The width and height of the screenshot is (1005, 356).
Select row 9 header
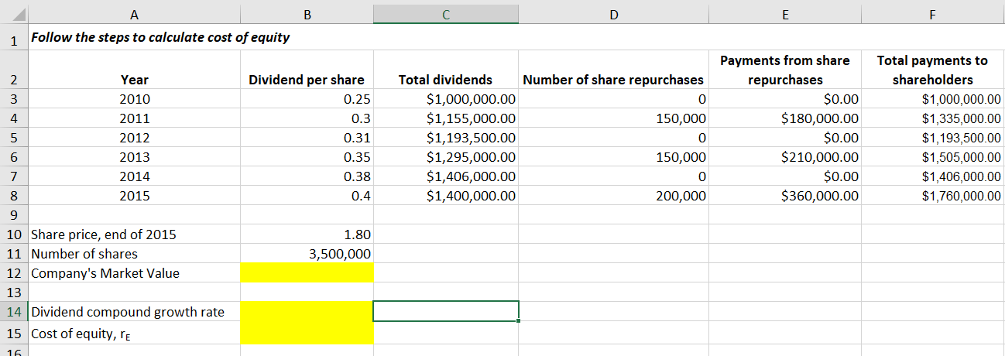[x=14, y=215]
